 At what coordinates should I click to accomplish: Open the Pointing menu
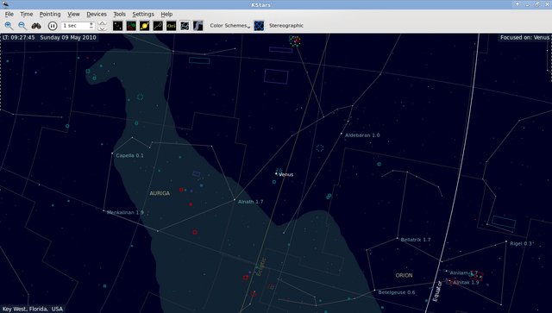50,14
